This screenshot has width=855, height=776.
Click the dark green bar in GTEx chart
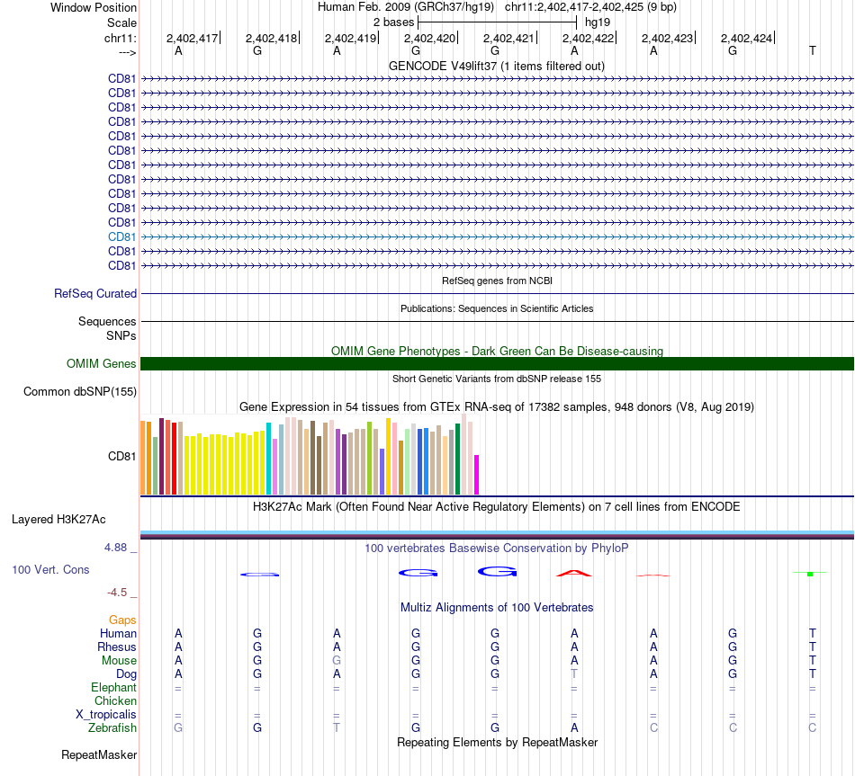point(457,459)
